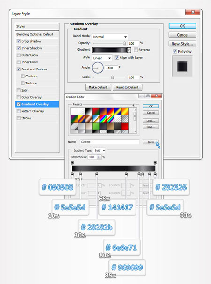
Task: Enable the Inner Glow checkbox
Action: 18,62
